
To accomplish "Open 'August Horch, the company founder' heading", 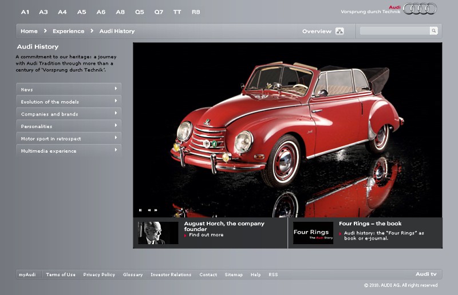I will click(224, 226).
